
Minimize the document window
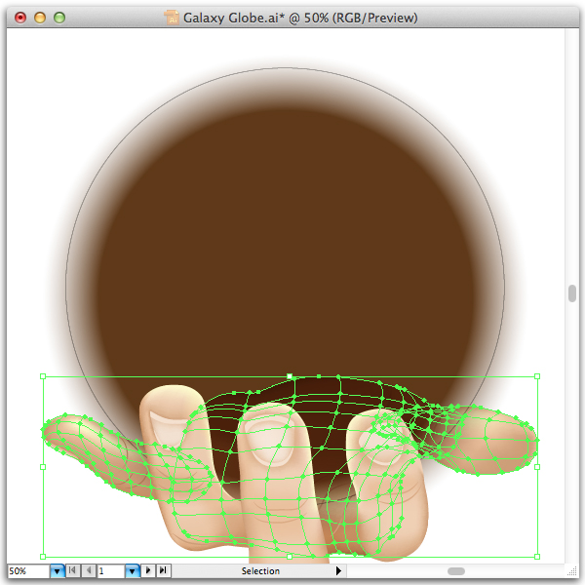[x=40, y=18]
